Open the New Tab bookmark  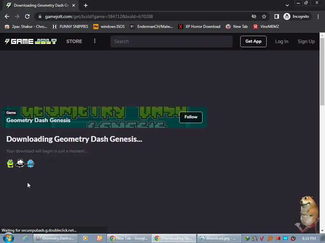coord(237,27)
